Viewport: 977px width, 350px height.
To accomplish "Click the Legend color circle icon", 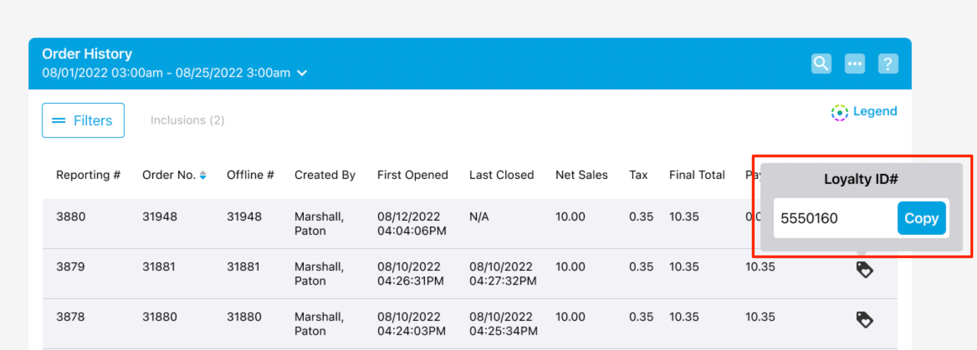I will tap(839, 112).
